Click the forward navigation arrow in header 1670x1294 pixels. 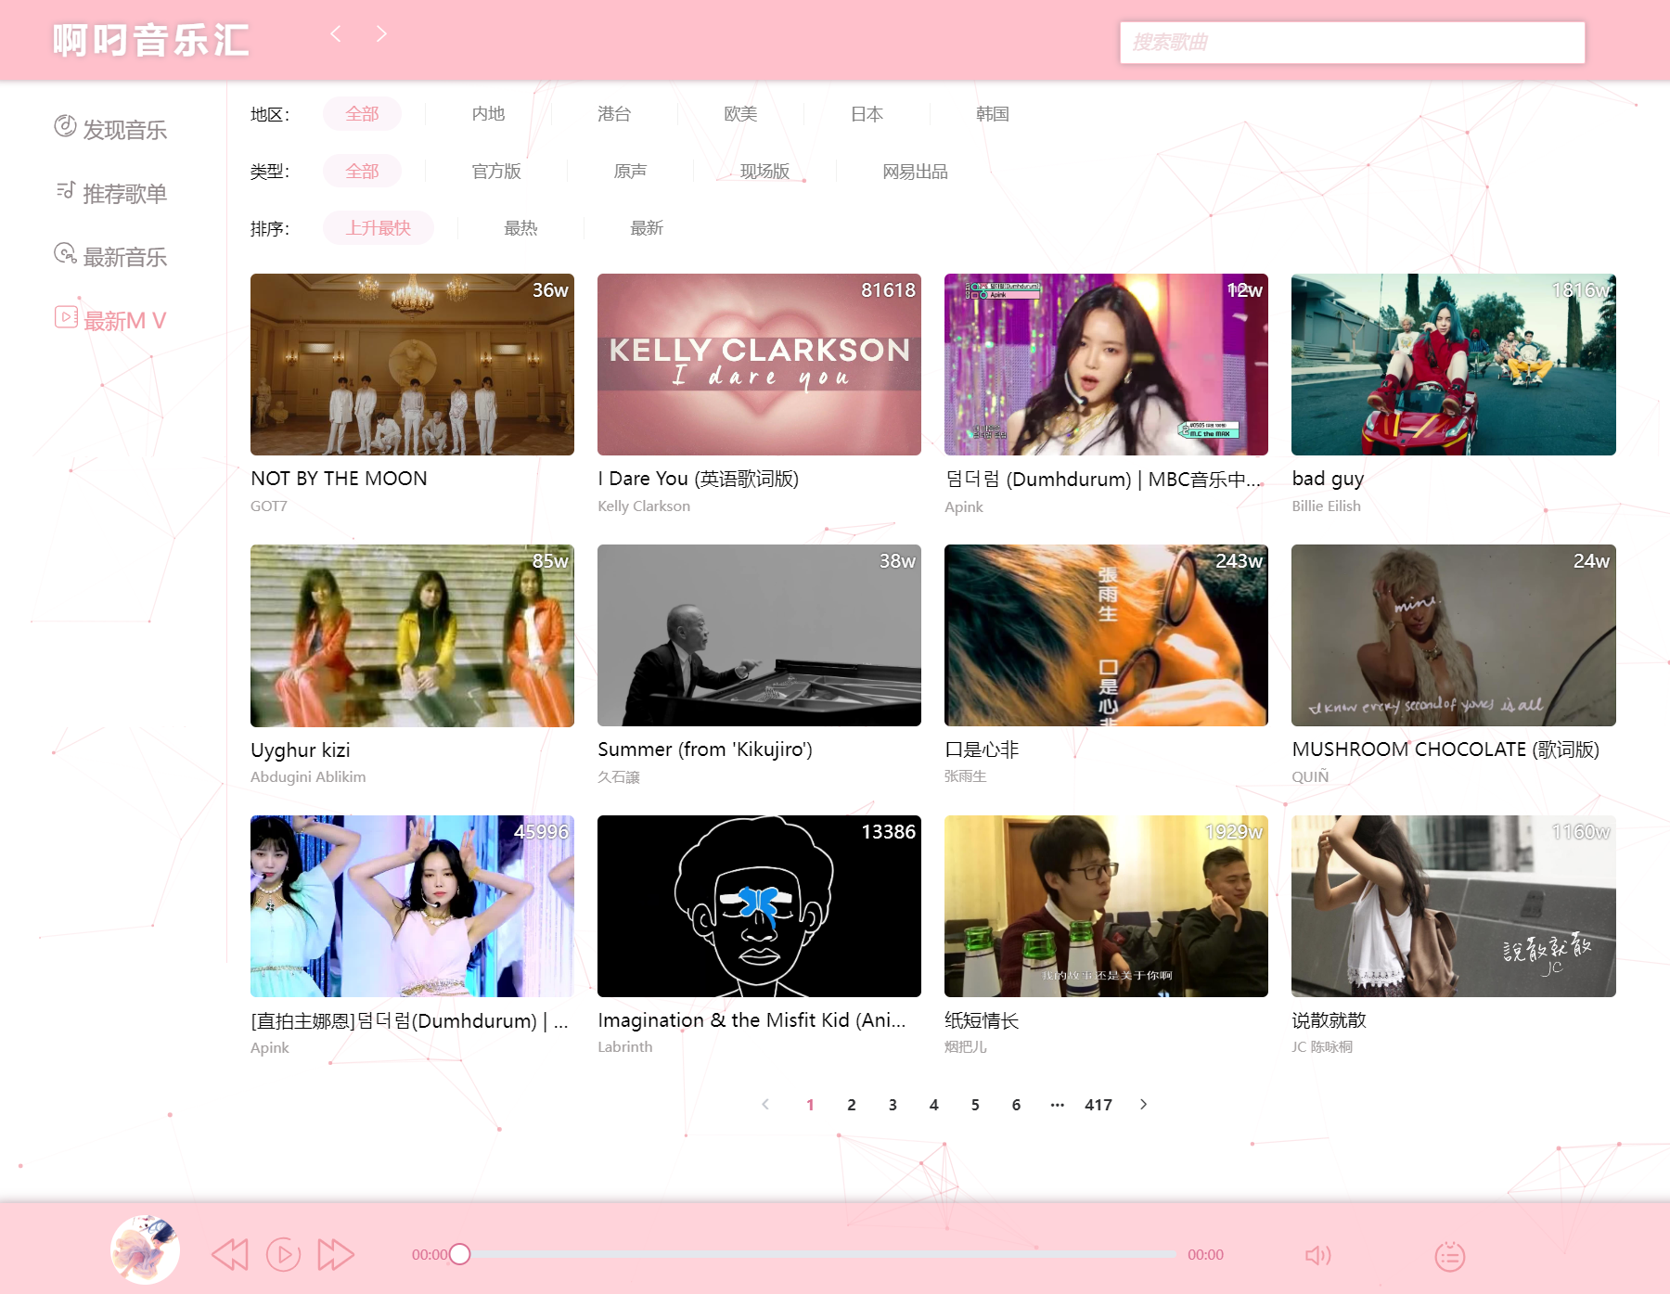(x=381, y=34)
